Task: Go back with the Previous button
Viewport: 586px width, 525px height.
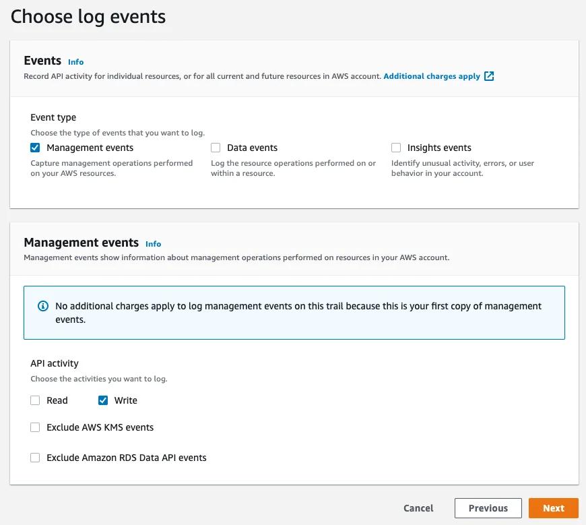Action: [488, 508]
